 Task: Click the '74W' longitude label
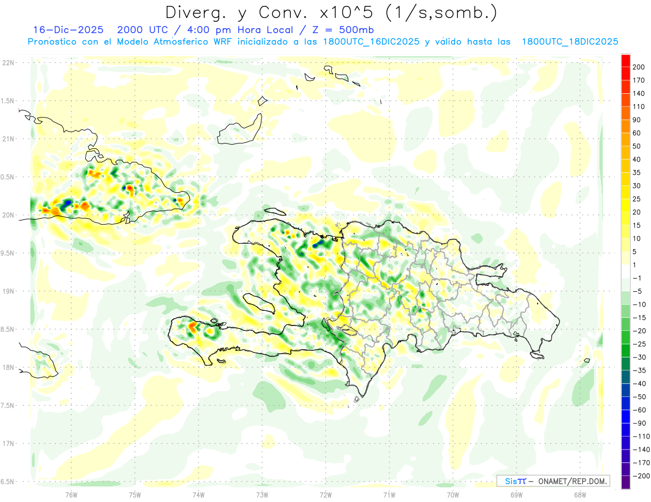click(x=199, y=494)
